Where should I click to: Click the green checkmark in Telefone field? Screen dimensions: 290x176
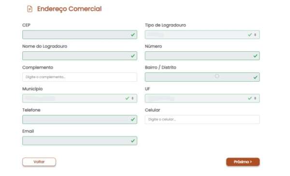tap(132, 119)
